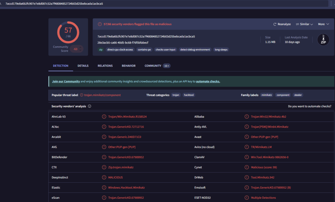Select the mimikatz family label
This screenshot has width=335, height=202.
coord(267,95)
